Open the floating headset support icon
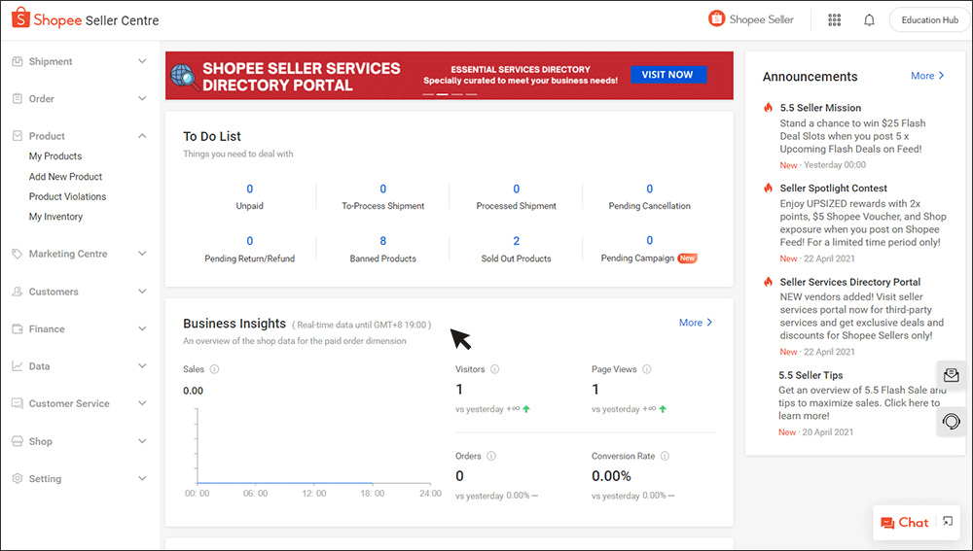The image size is (973, 551). tap(951, 422)
